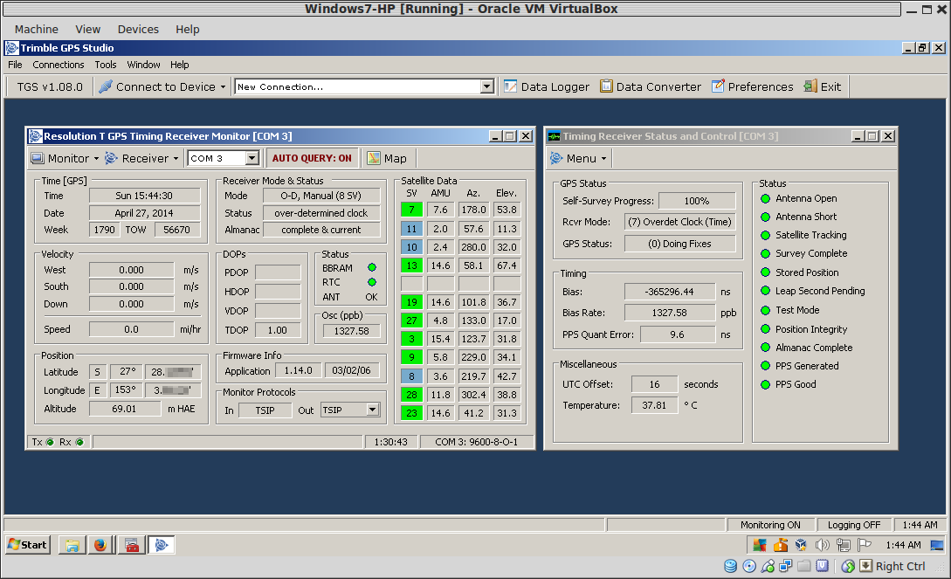Click the Trimble GPS Studio taskbar icon
The image size is (951, 579).
[162, 545]
